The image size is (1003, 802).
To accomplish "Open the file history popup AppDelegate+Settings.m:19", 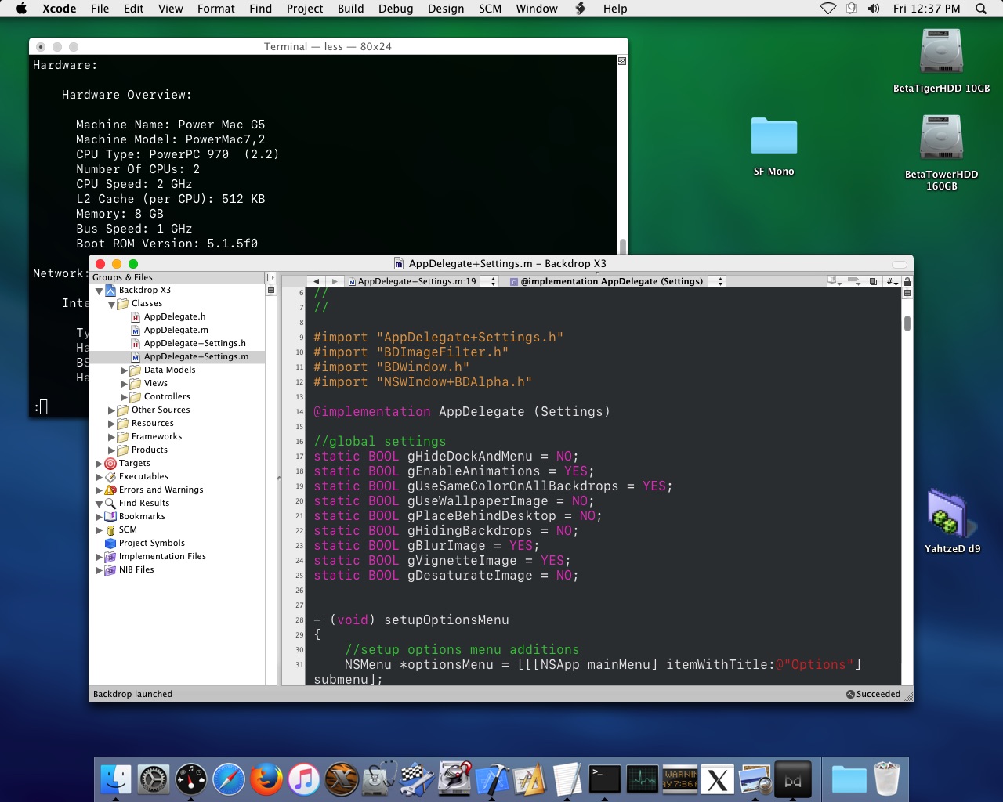I will point(422,281).
